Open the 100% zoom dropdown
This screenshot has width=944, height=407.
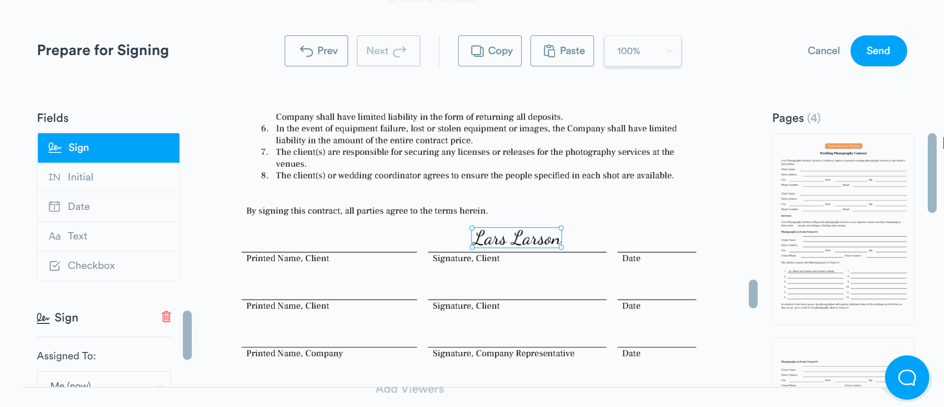pos(643,51)
